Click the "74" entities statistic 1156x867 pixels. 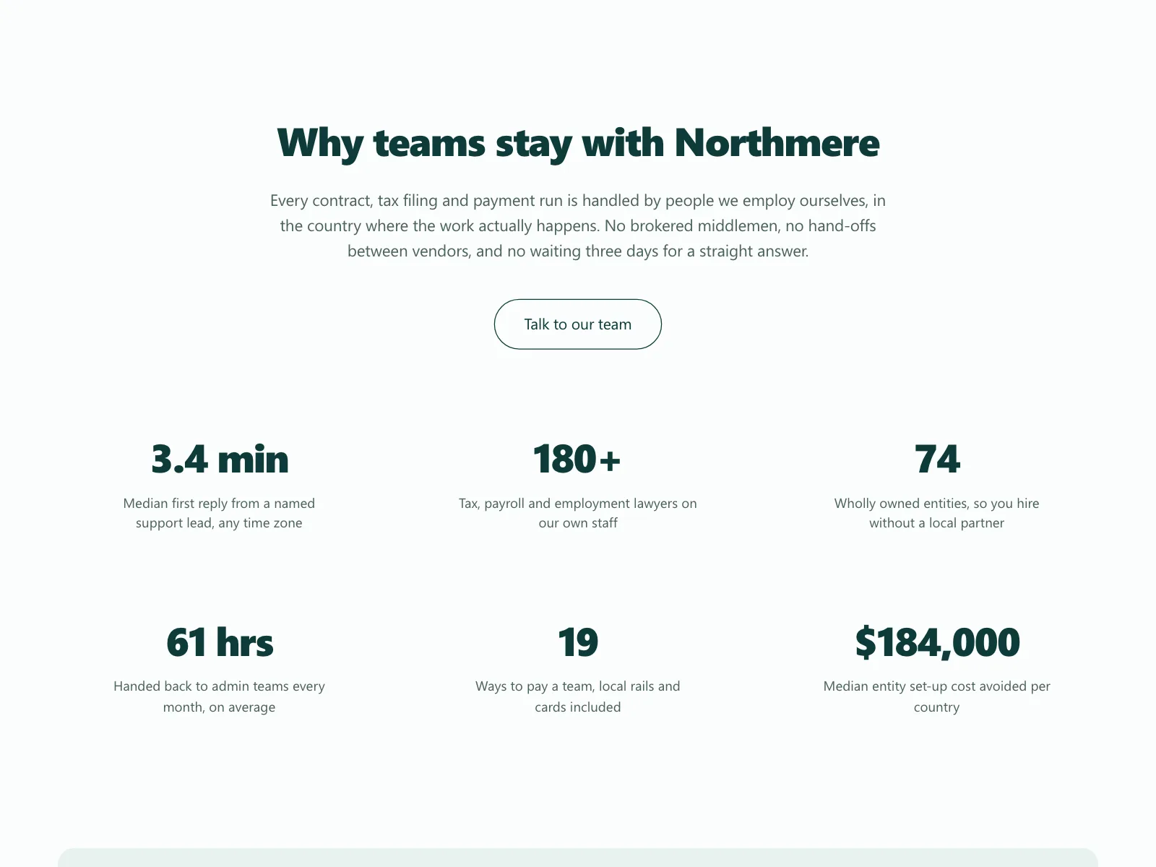coord(937,459)
